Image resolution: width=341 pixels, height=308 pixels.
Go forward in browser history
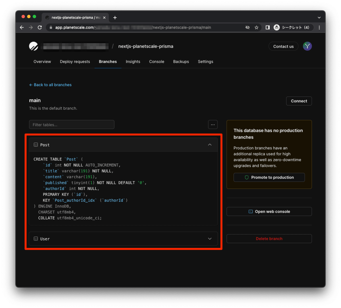[31, 27]
